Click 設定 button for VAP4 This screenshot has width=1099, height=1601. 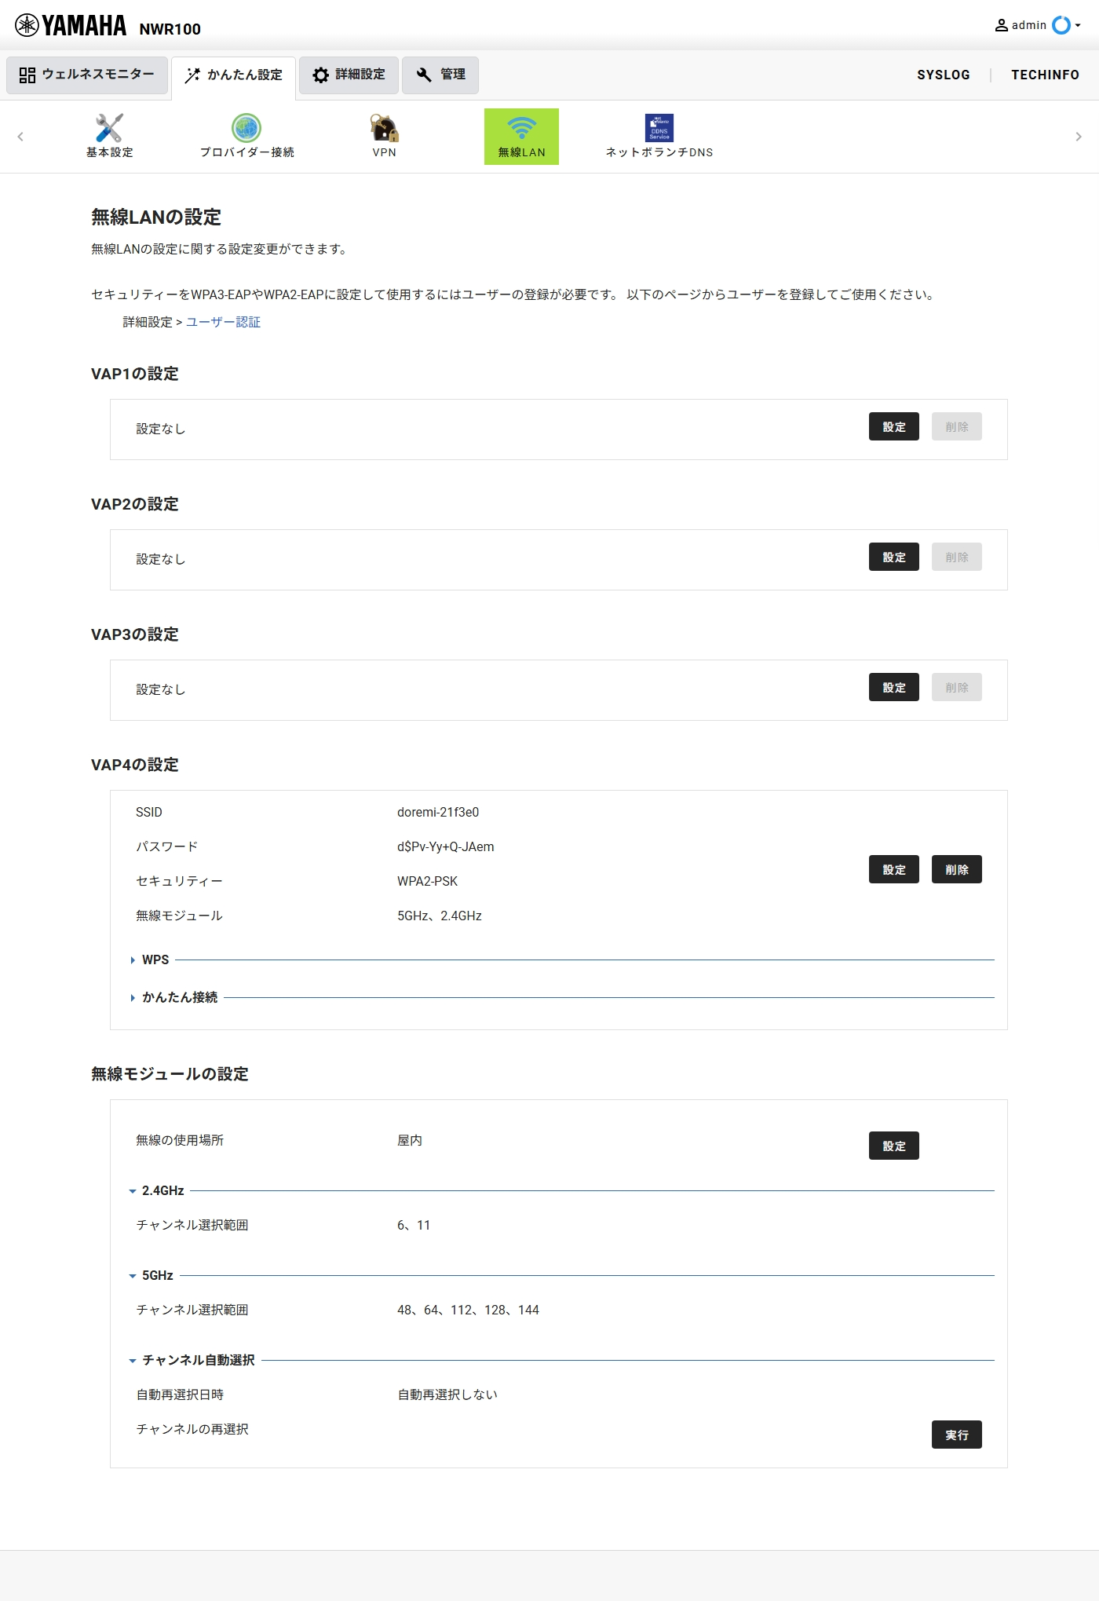pyautogui.click(x=894, y=869)
